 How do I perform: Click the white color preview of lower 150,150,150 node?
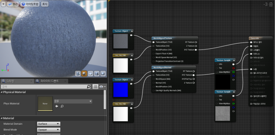[121, 114]
